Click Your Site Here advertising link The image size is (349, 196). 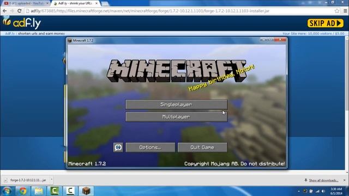click(314, 34)
